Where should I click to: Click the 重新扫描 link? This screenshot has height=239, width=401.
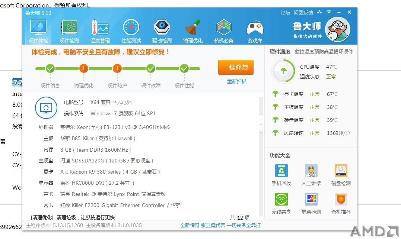click(236, 81)
